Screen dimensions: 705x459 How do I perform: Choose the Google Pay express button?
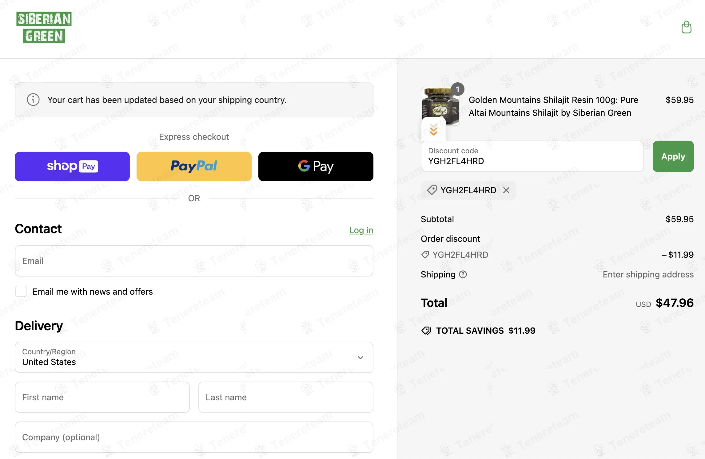click(x=316, y=166)
